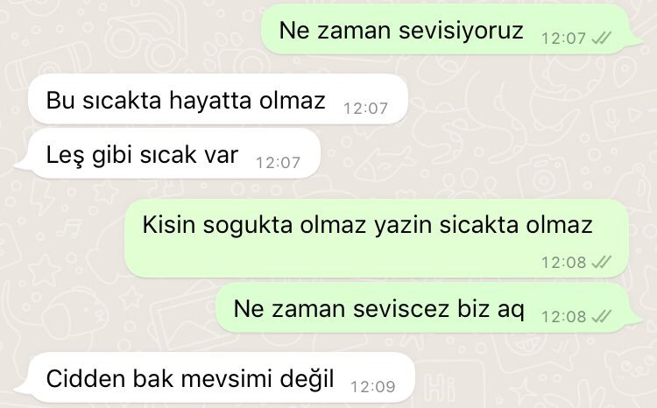657x408 pixels.
Task: Select the 'Leş gibi sıcak var' message
Action: pos(167,154)
